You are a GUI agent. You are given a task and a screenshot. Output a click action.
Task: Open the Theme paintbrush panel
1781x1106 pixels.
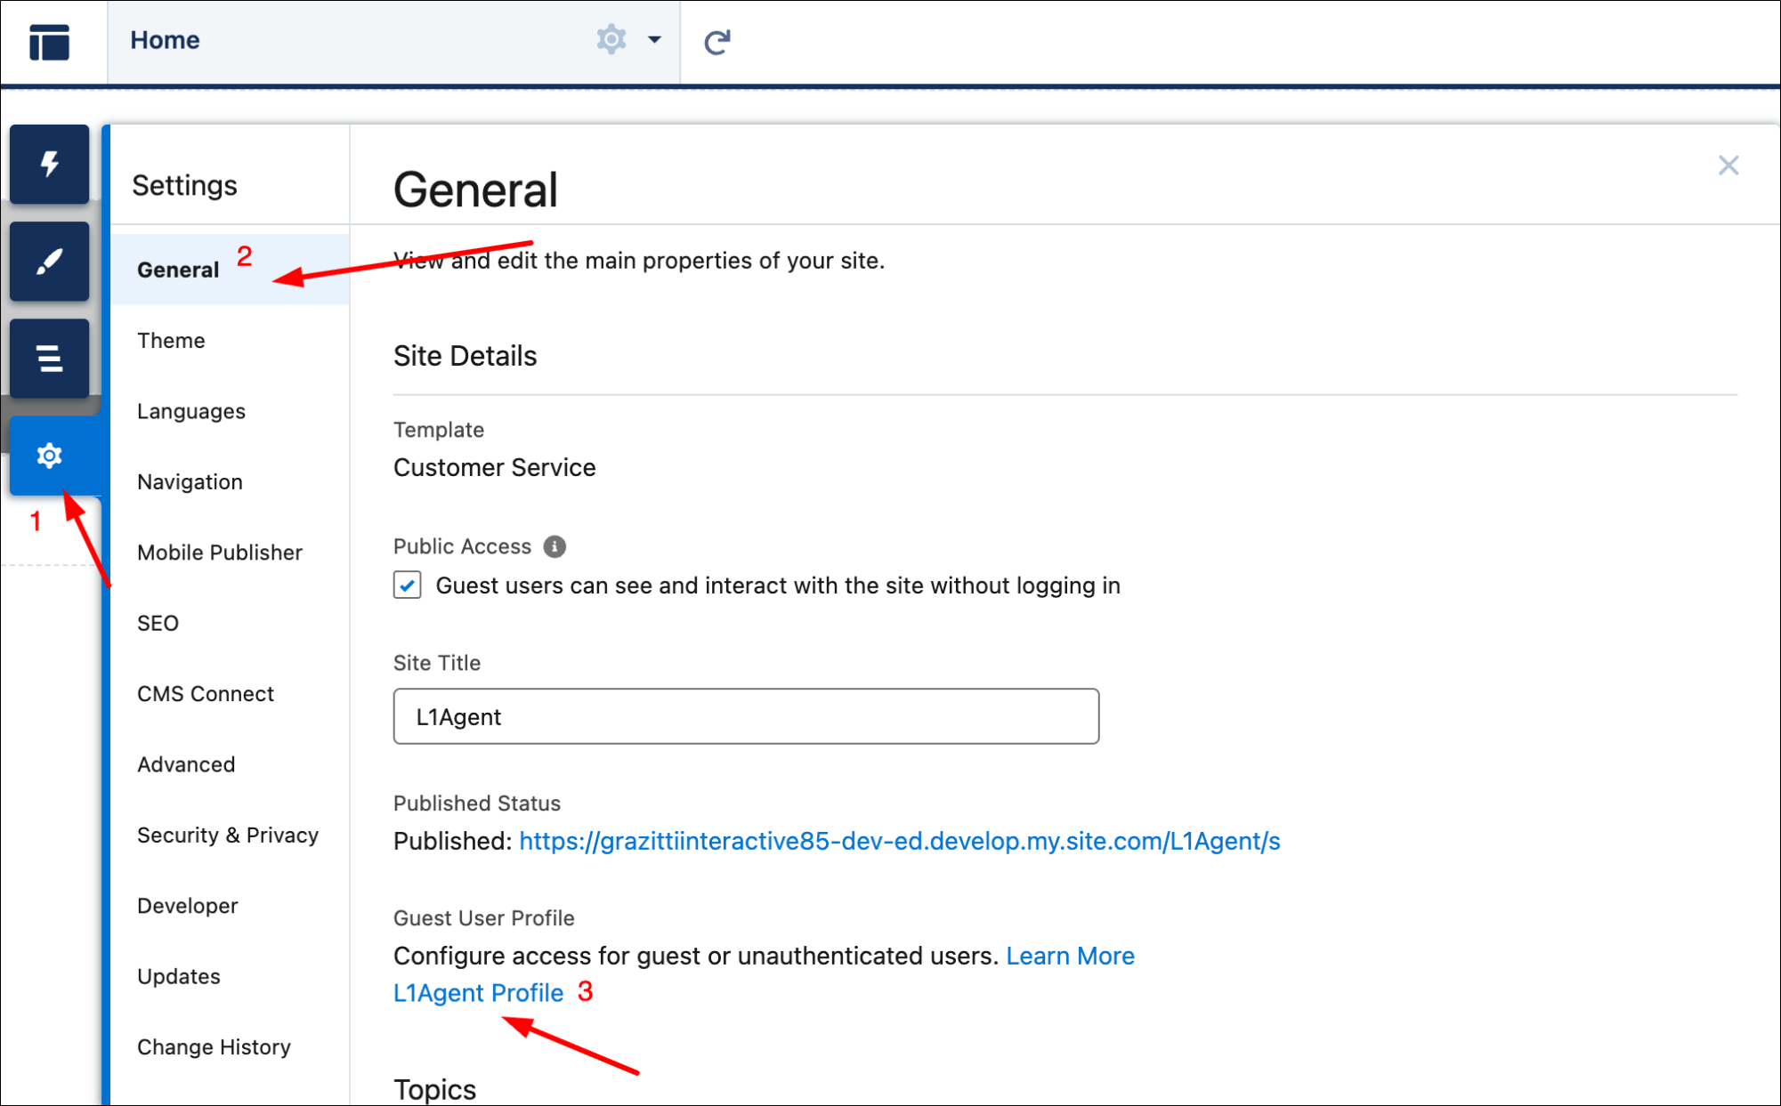49,262
